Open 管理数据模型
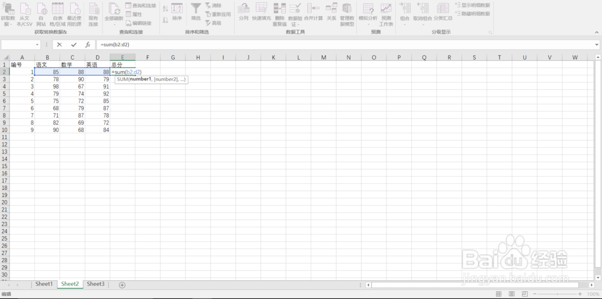This screenshot has width=602, height=299. point(347,14)
